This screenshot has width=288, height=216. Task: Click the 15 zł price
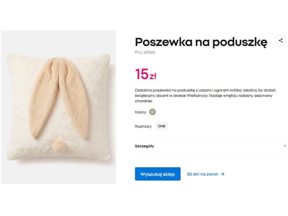[146, 74]
